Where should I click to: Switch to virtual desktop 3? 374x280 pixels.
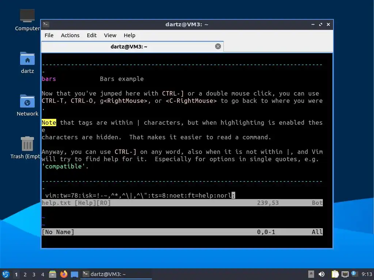[x=34, y=275]
